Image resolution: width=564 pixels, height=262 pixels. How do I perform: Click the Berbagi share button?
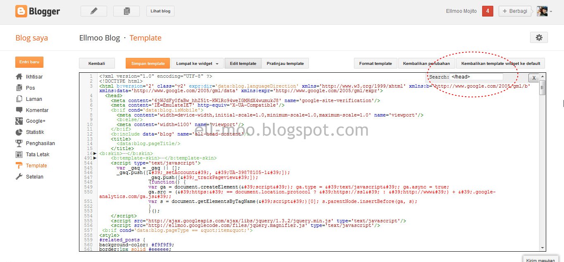tap(515, 11)
